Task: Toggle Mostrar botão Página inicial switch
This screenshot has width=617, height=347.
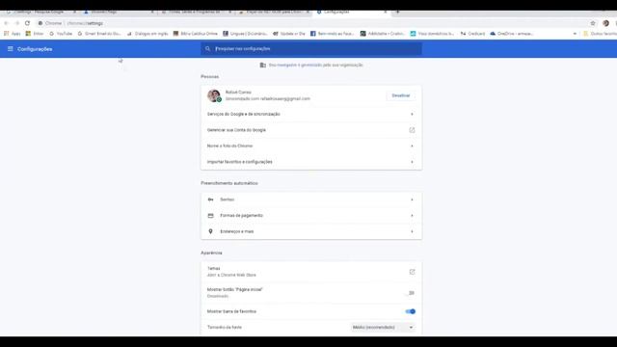Action: (410, 293)
